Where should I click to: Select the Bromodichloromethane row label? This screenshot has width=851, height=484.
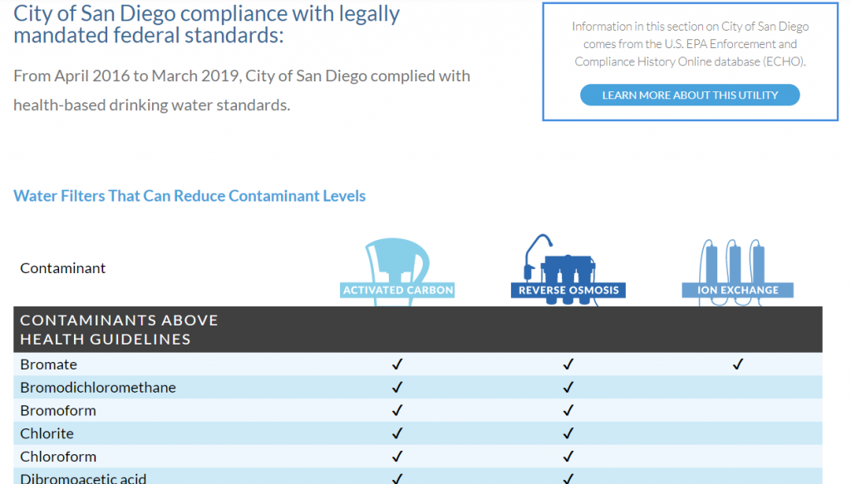[98, 388]
